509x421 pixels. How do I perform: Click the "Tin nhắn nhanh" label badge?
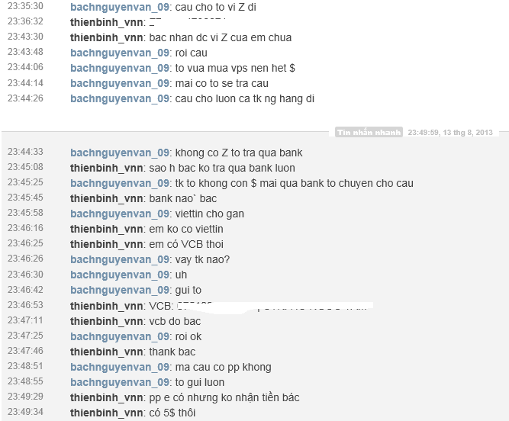(x=369, y=133)
